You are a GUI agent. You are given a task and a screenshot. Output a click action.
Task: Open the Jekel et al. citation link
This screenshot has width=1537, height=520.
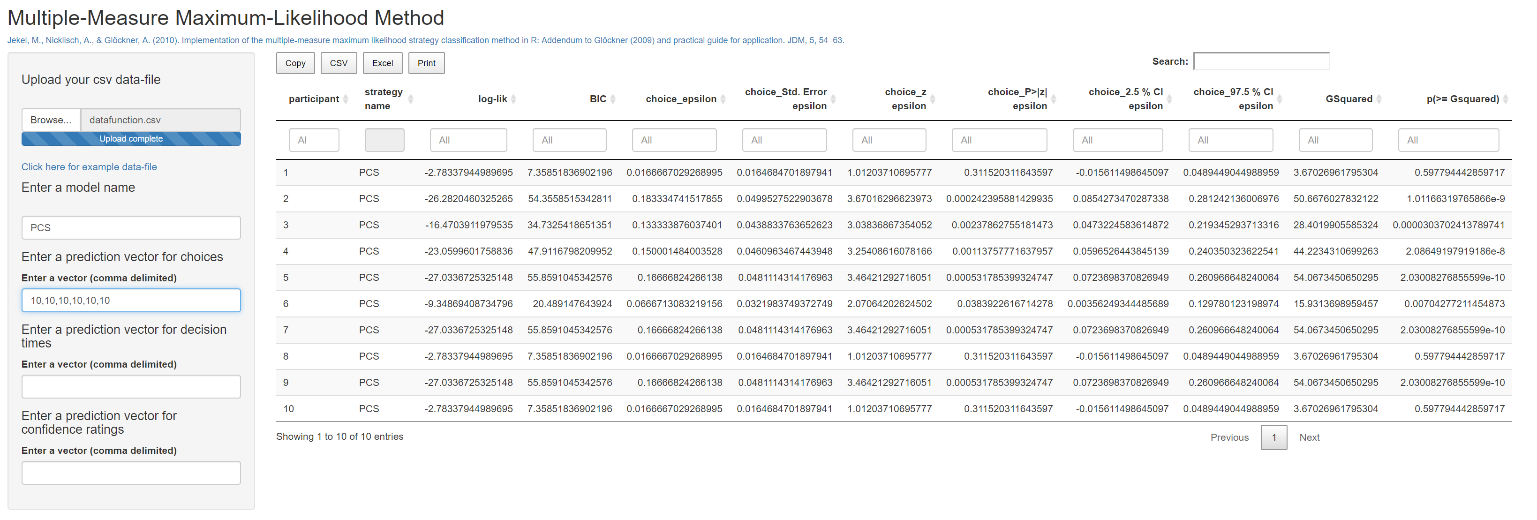point(425,40)
